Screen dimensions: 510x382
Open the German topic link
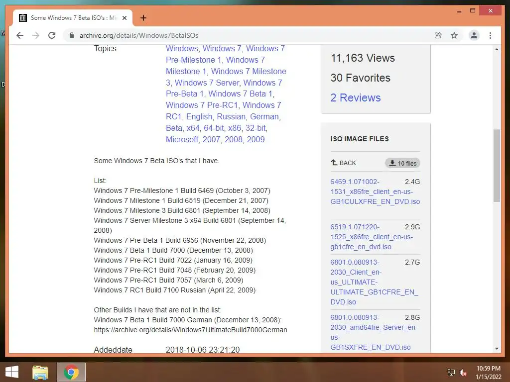coord(264,116)
